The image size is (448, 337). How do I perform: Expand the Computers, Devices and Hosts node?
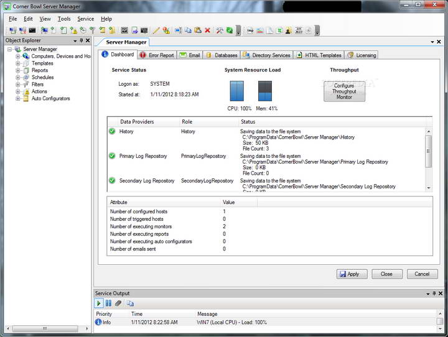pyautogui.click(x=18, y=56)
